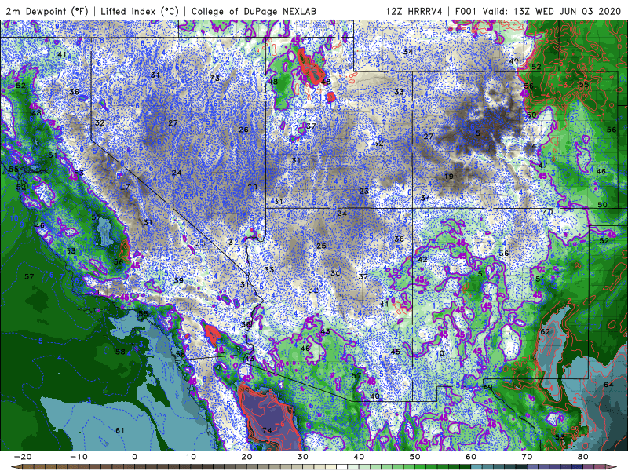Click the "F001" forecast hour label
The height and width of the screenshot is (471, 628).
tap(466, 11)
